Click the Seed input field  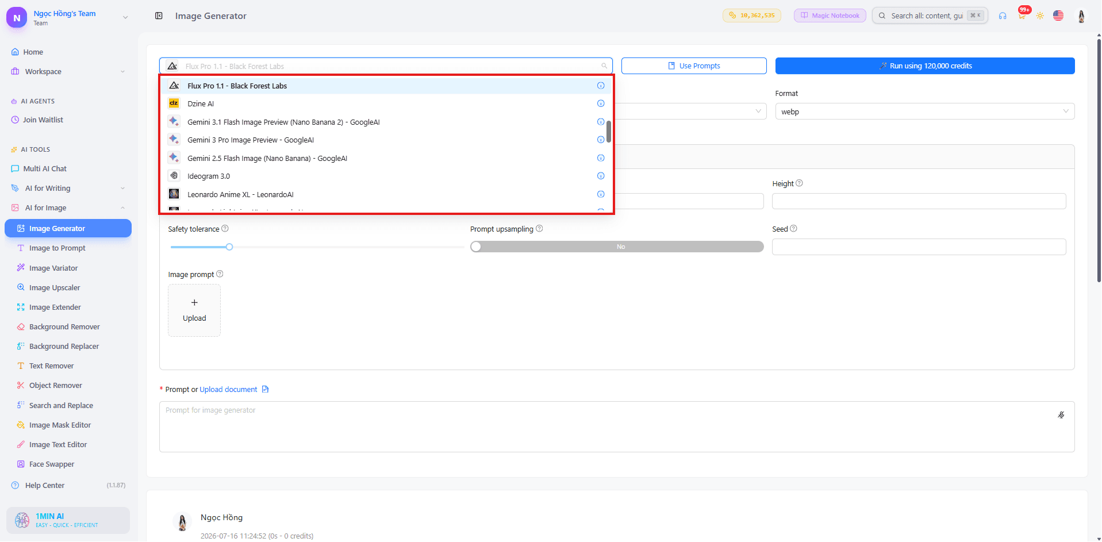point(919,247)
